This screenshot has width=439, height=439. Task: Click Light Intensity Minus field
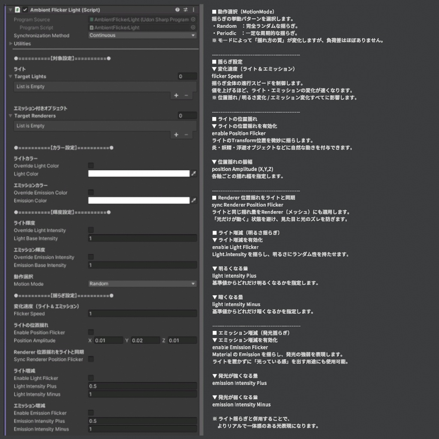point(142,394)
